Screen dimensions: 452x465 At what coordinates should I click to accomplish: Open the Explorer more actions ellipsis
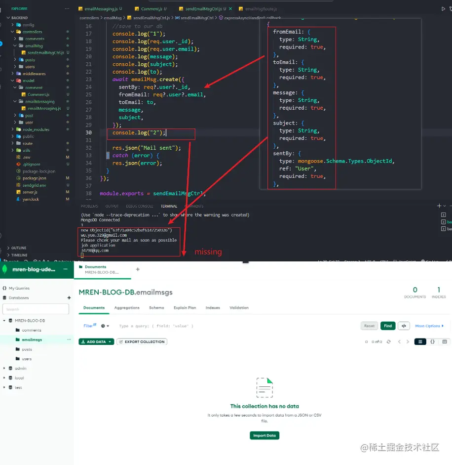pos(67,8)
